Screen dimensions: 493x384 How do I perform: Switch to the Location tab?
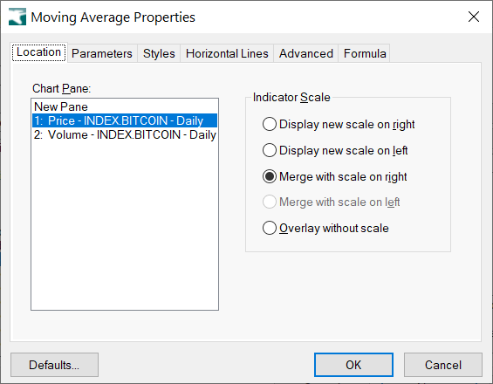38,52
